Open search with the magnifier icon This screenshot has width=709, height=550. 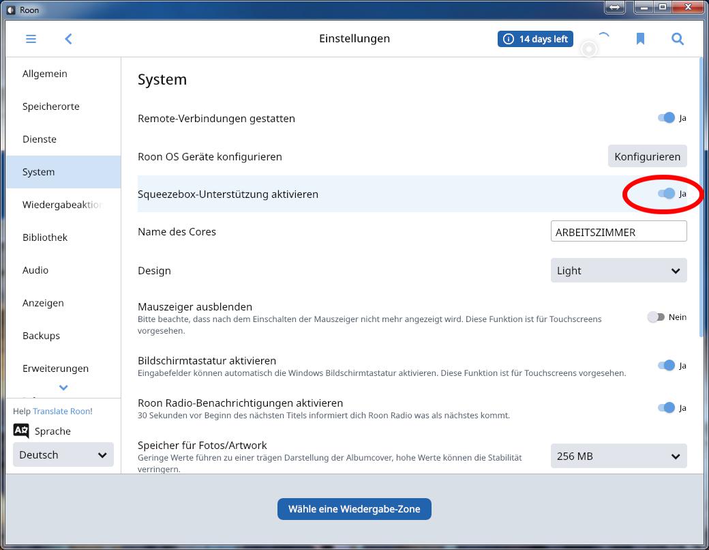click(x=678, y=39)
